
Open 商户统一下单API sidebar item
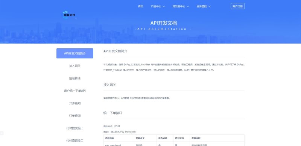(75, 91)
